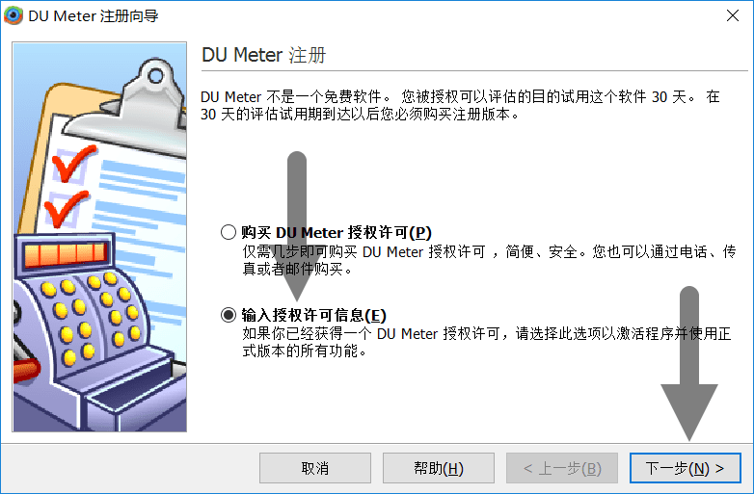The width and height of the screenshot is (754, 494).
Task: Continue with the 下一步(N) button
Action: click(686, 468)
